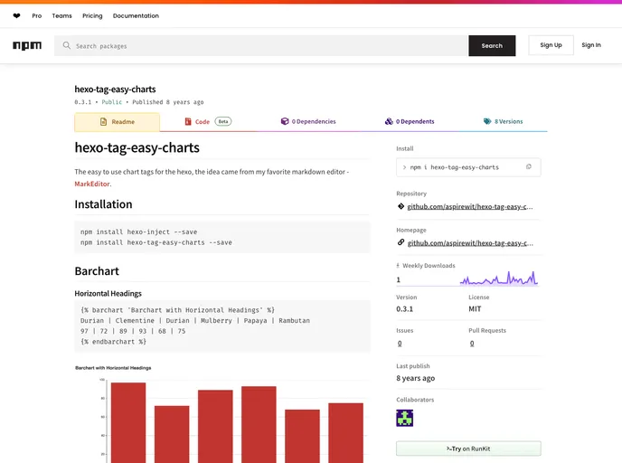This screenshot has width=622, height=463.
Task: Click the 0.3.1 version value in sidebar
Action: (405, 309)
